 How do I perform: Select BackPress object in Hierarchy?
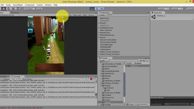coord(104,18)
